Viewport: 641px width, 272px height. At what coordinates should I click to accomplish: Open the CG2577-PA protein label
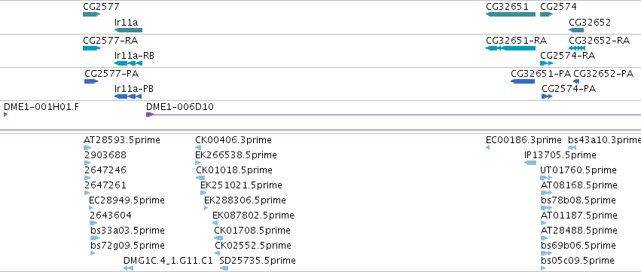(111, 74)
